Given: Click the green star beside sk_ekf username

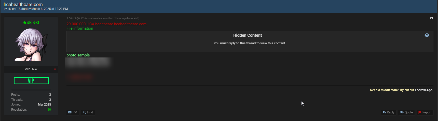Looking at the screenshot, I should (x=25, y=23).
